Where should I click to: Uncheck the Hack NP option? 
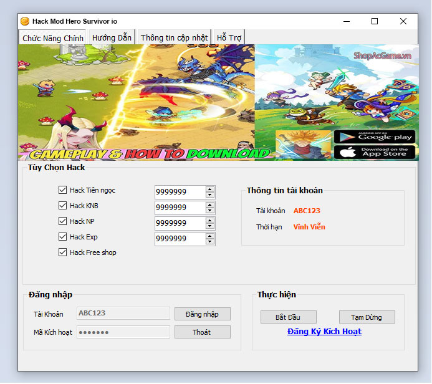[62, 221]
